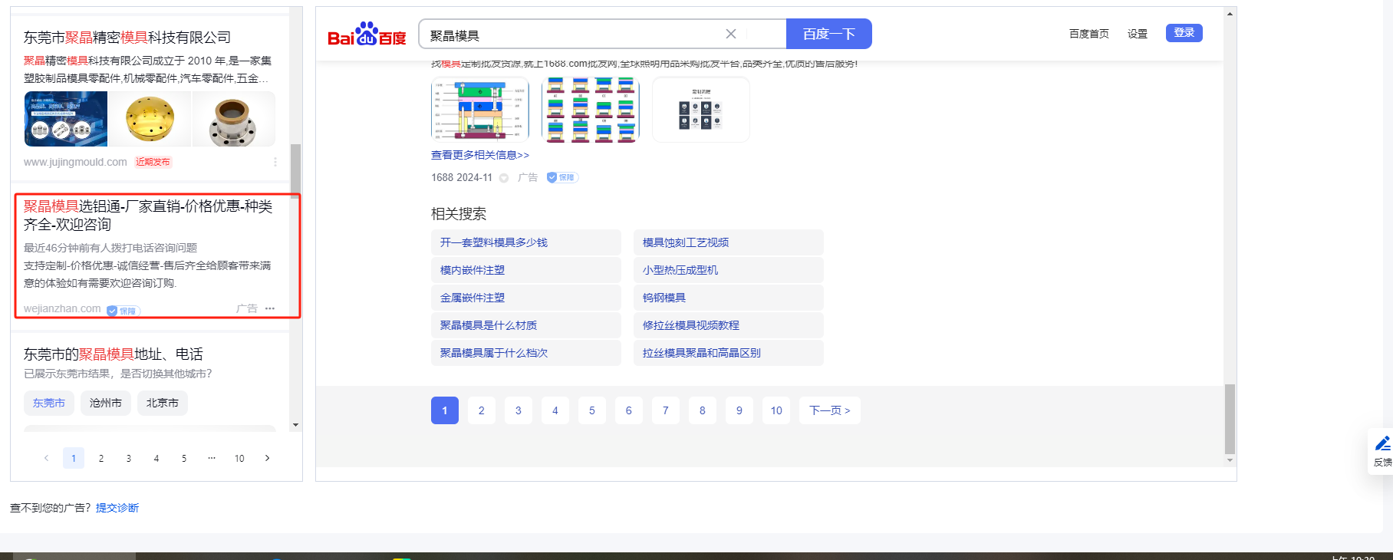The image size is (1393, 560).
Task: Click the Baidu logo
Action: (x=367, y=35)
